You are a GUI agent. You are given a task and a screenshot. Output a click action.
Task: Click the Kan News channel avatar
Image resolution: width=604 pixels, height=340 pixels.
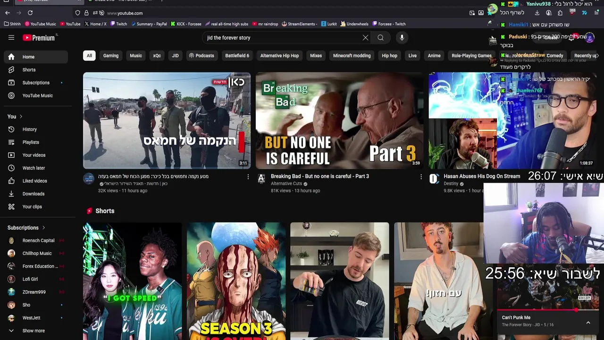click(89, 178)
